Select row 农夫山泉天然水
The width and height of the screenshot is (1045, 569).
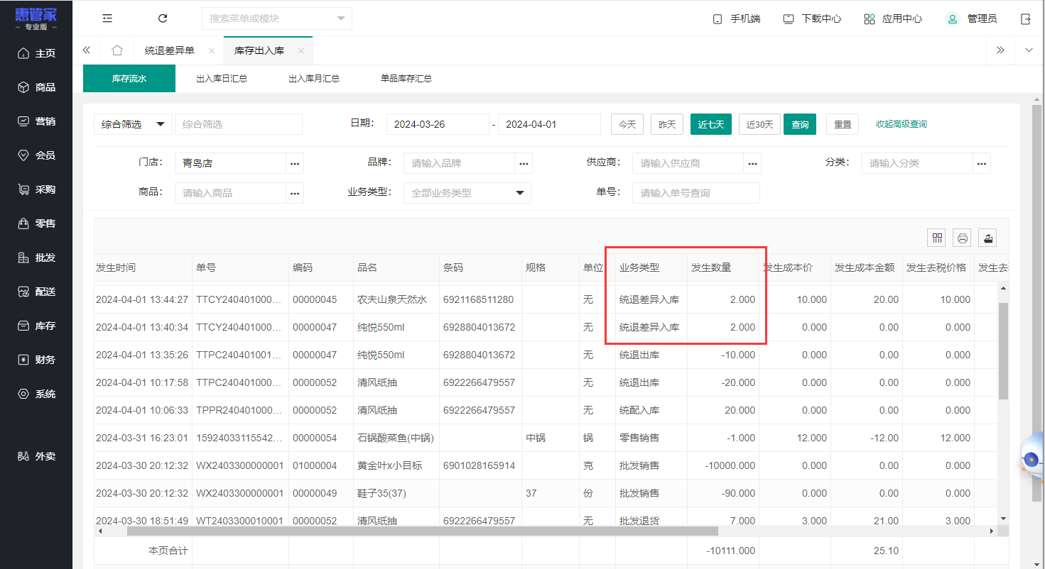coord(546,299)
